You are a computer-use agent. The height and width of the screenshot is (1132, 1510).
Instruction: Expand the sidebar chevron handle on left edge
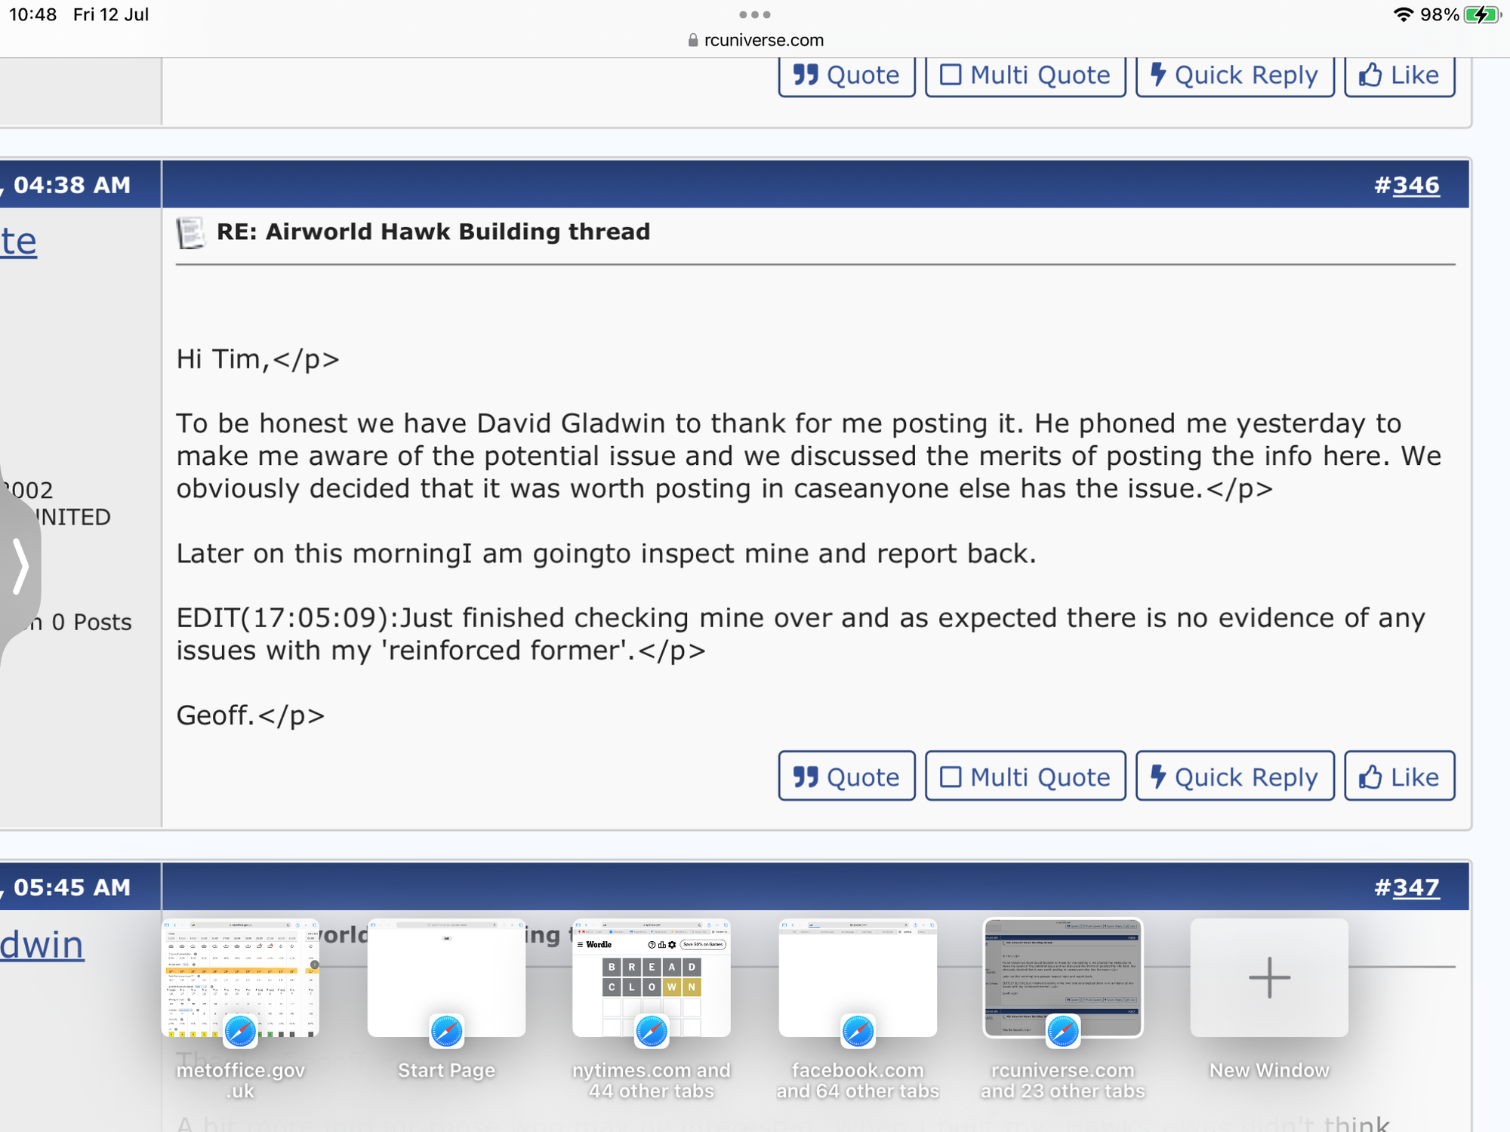[x=20, y=566]
